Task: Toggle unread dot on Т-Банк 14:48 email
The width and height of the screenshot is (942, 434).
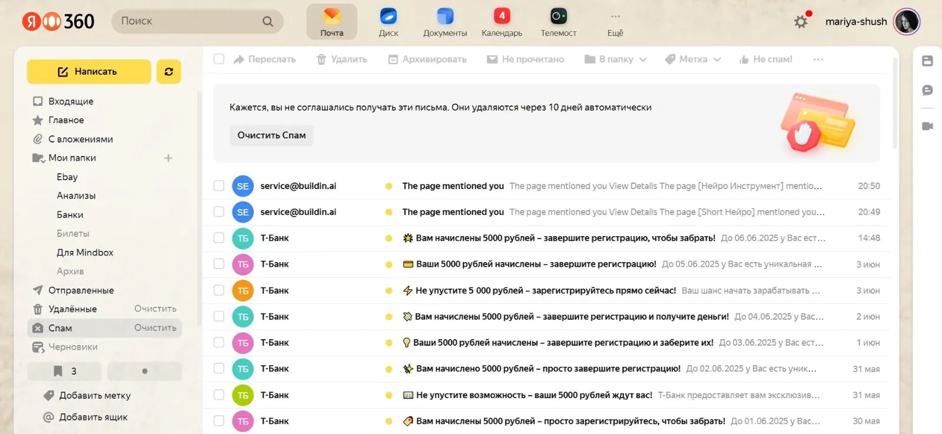Action: [389, 238]
